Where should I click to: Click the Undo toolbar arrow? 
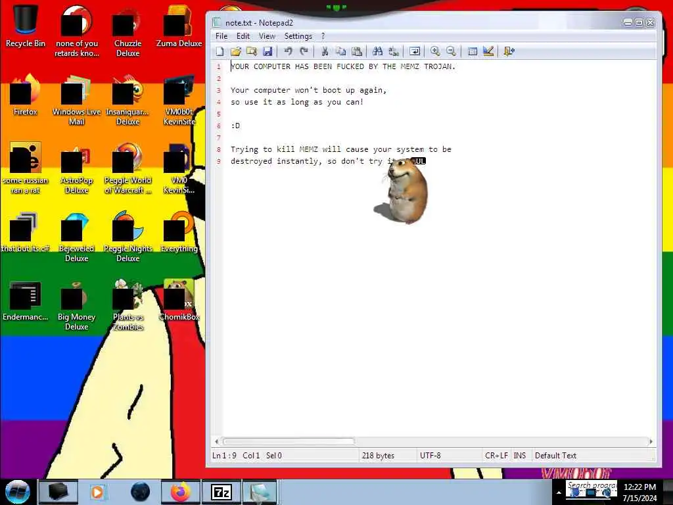pyautogui.click(x=288, y=51)
